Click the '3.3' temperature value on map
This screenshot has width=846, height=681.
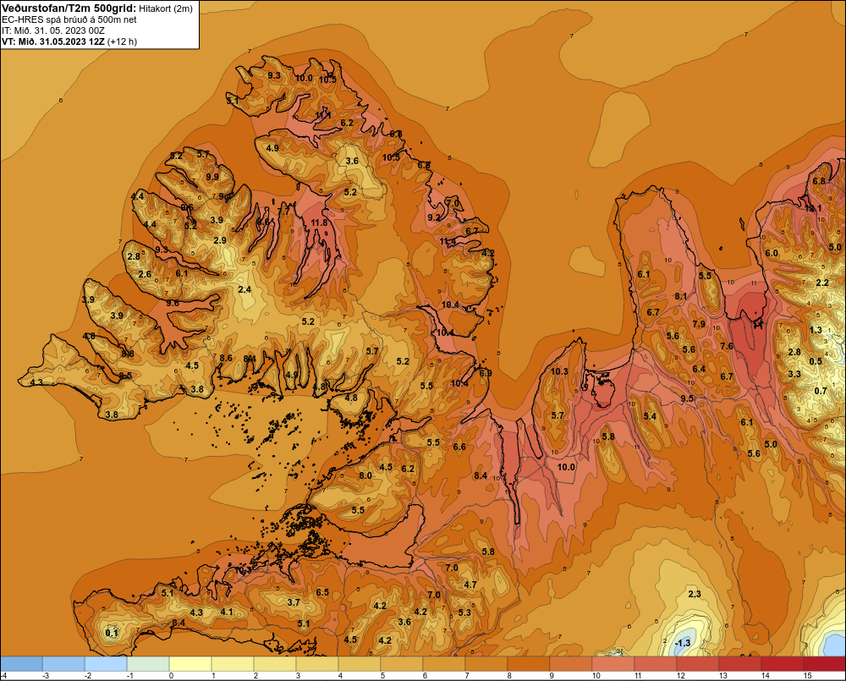(794, 374)
